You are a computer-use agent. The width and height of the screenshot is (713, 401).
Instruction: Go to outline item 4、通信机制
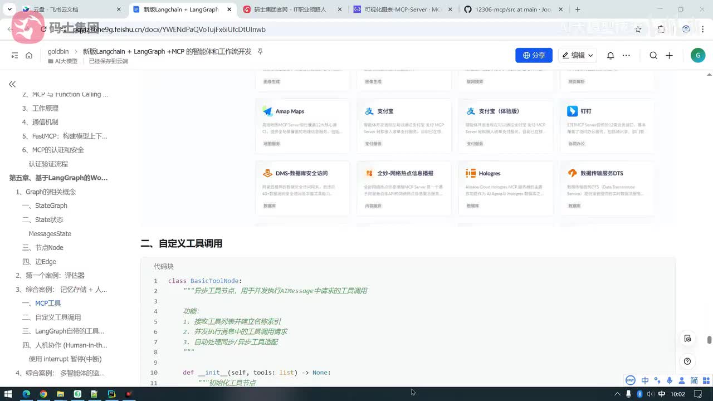[40, 122]
